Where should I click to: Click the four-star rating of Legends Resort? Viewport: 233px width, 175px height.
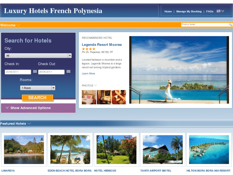pyautogui.click(x=88, y=49)
